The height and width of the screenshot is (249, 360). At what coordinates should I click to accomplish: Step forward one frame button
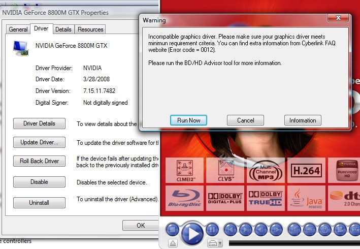[x=276, y=230]
